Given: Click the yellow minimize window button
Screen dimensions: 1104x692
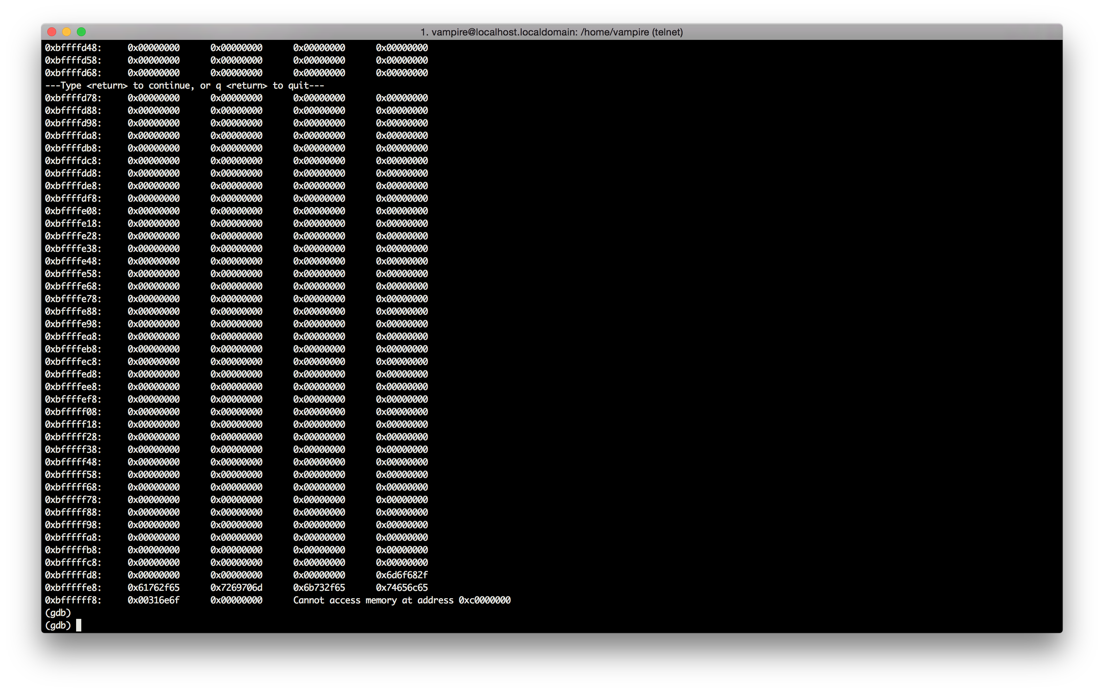Looking at the screenshot, I should 67,32.
